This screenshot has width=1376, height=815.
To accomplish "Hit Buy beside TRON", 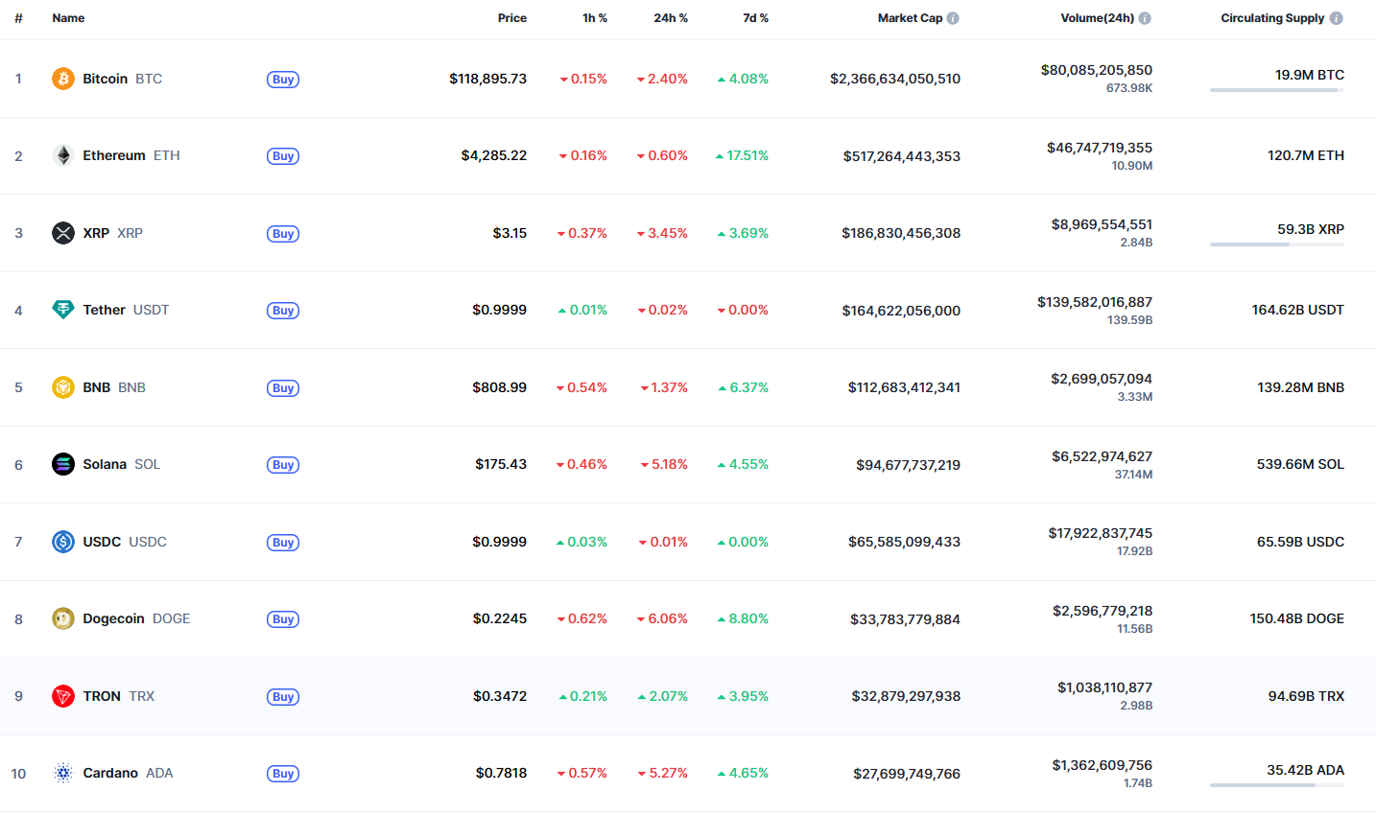I will pos(283,697).
